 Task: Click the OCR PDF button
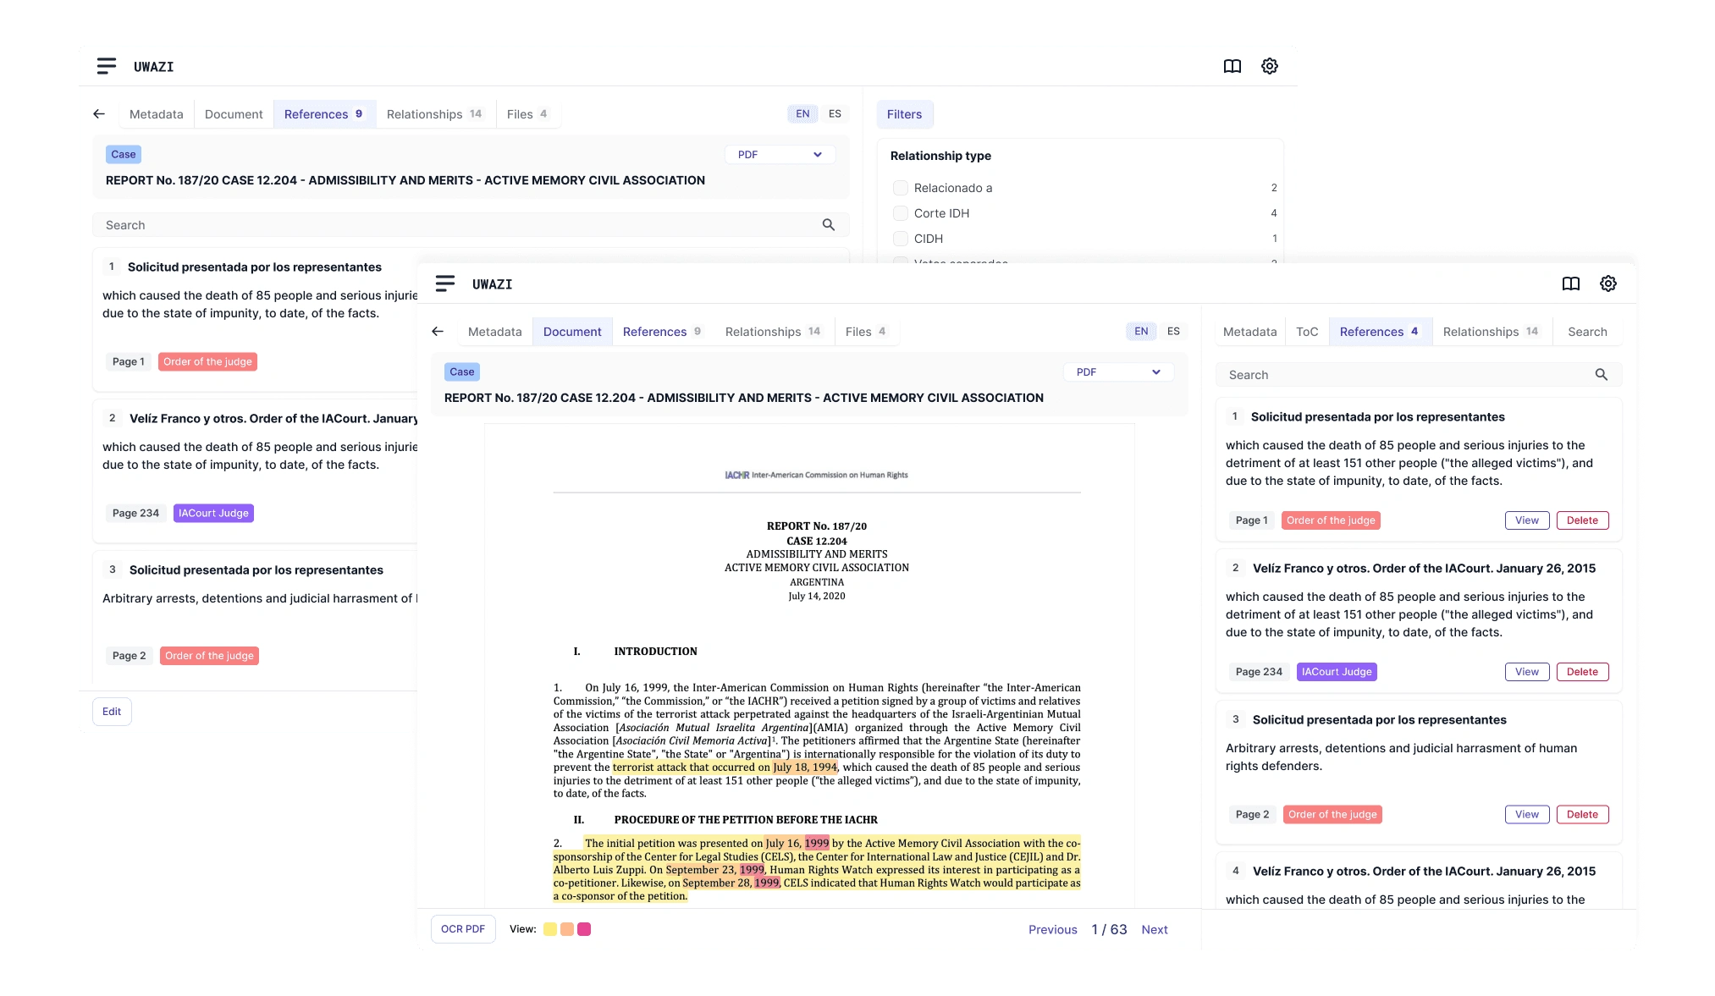coord(462,928)
